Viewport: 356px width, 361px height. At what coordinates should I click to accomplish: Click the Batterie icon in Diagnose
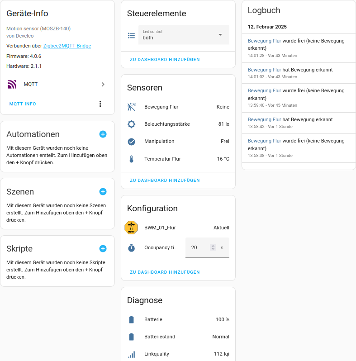click(132, 319)
